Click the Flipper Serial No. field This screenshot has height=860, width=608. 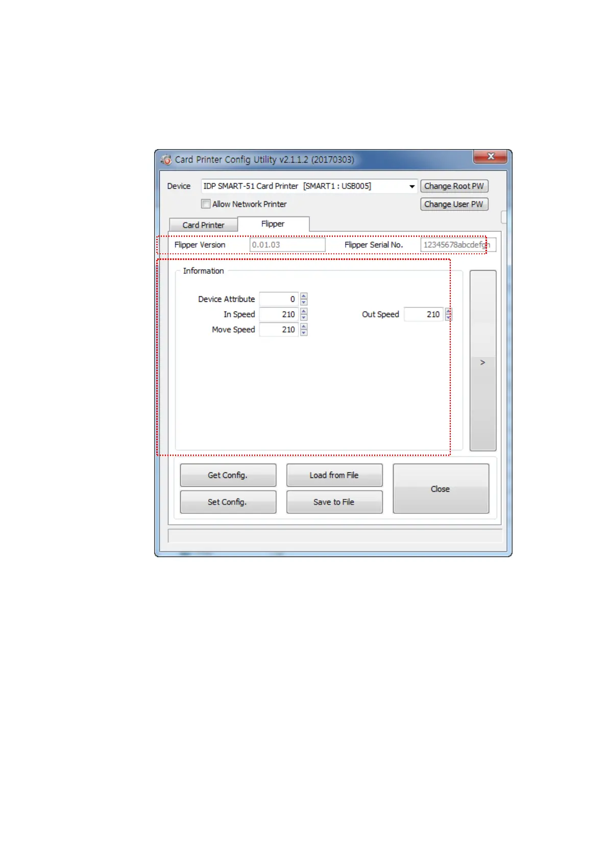coord(458,245)
